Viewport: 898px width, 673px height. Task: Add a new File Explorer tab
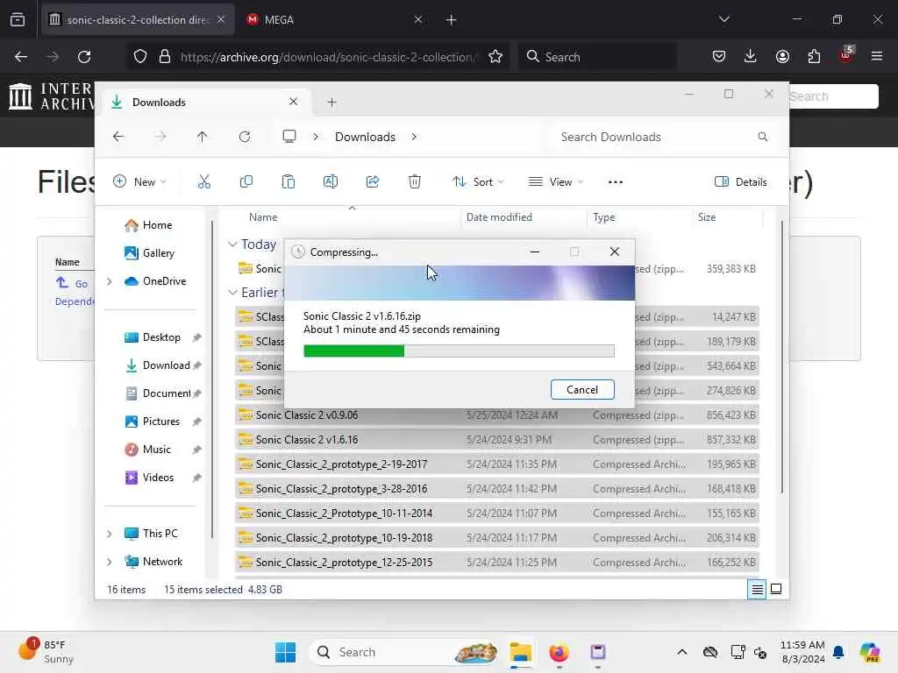pos(331,103)
